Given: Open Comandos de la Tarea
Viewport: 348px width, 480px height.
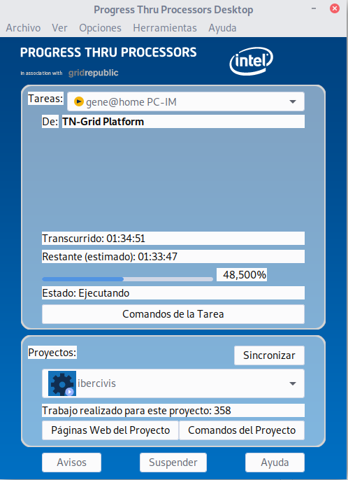Looking at the screenshot, I should point(173,314).
